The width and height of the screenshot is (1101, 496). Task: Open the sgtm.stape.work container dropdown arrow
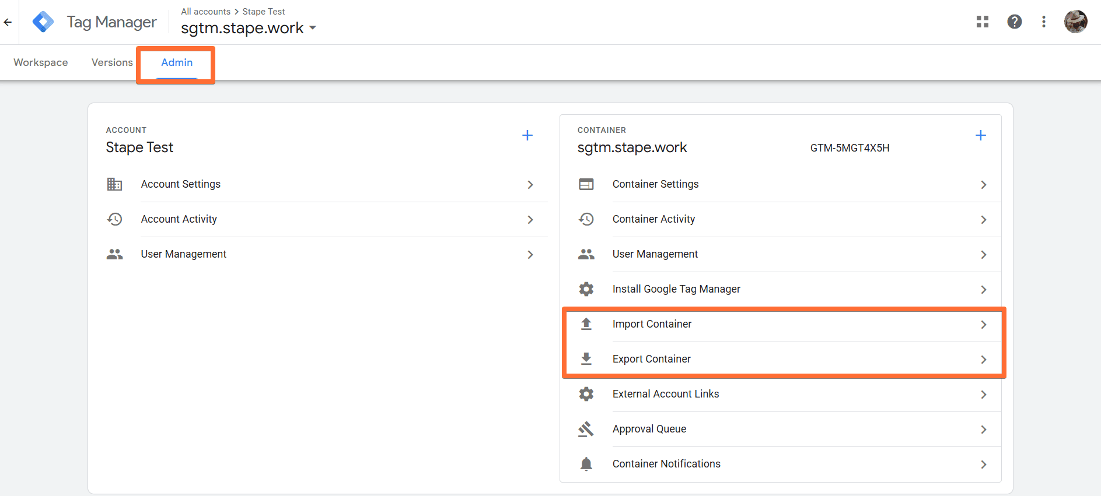pyautogui.click(x=313, y=28)
